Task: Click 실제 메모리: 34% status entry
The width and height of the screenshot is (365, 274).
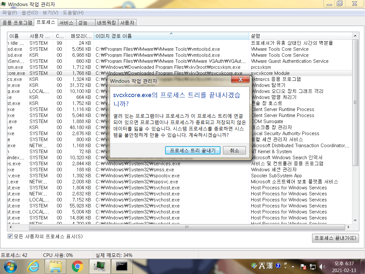Action: (114, 255)
